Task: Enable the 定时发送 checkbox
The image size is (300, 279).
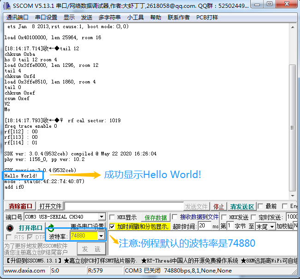Action: 253,217
